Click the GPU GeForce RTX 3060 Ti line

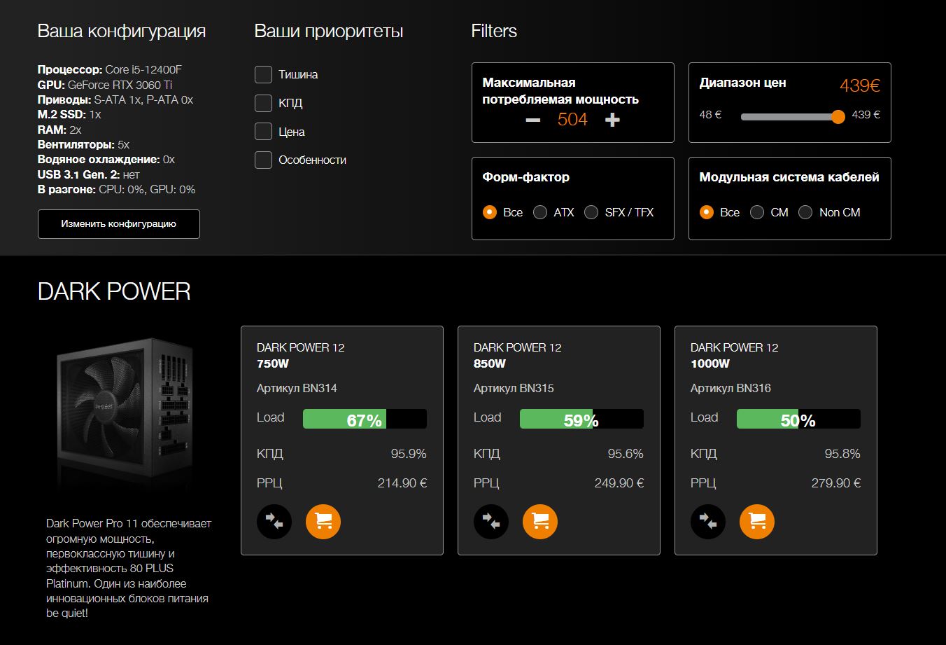106,85
